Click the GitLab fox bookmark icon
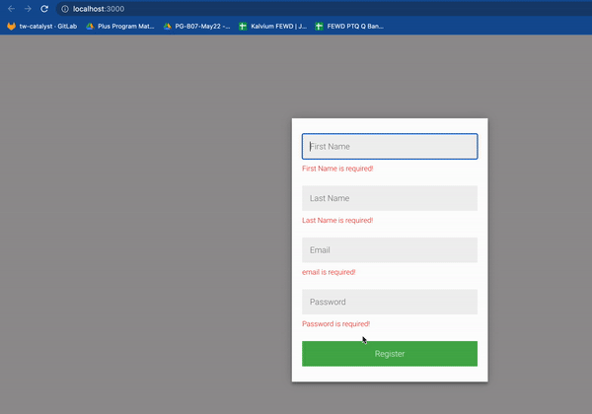Viewport: 592px width, 414px height. point(11,27)
